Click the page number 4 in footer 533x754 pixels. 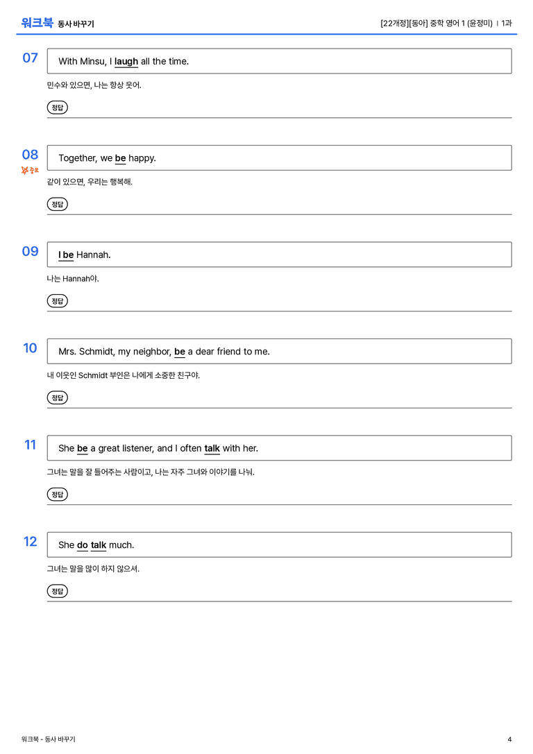pyautogui.click(x=509, y=739)
